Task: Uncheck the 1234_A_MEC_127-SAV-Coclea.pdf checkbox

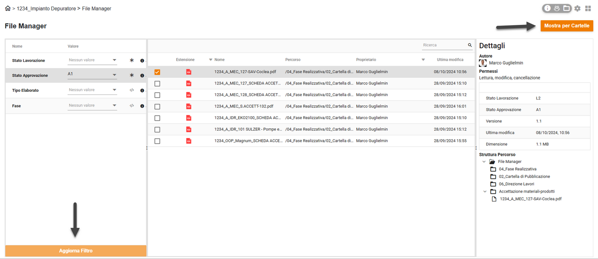Action: point(157,72)
